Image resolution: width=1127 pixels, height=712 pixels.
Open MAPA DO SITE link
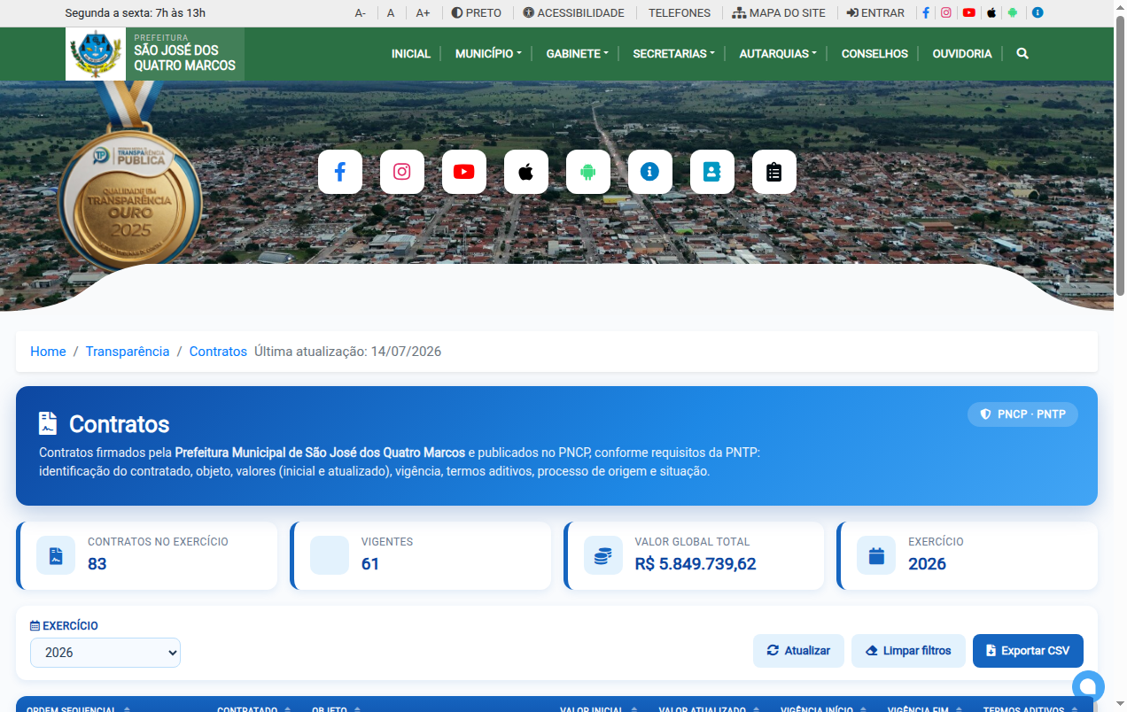point(779,13)
